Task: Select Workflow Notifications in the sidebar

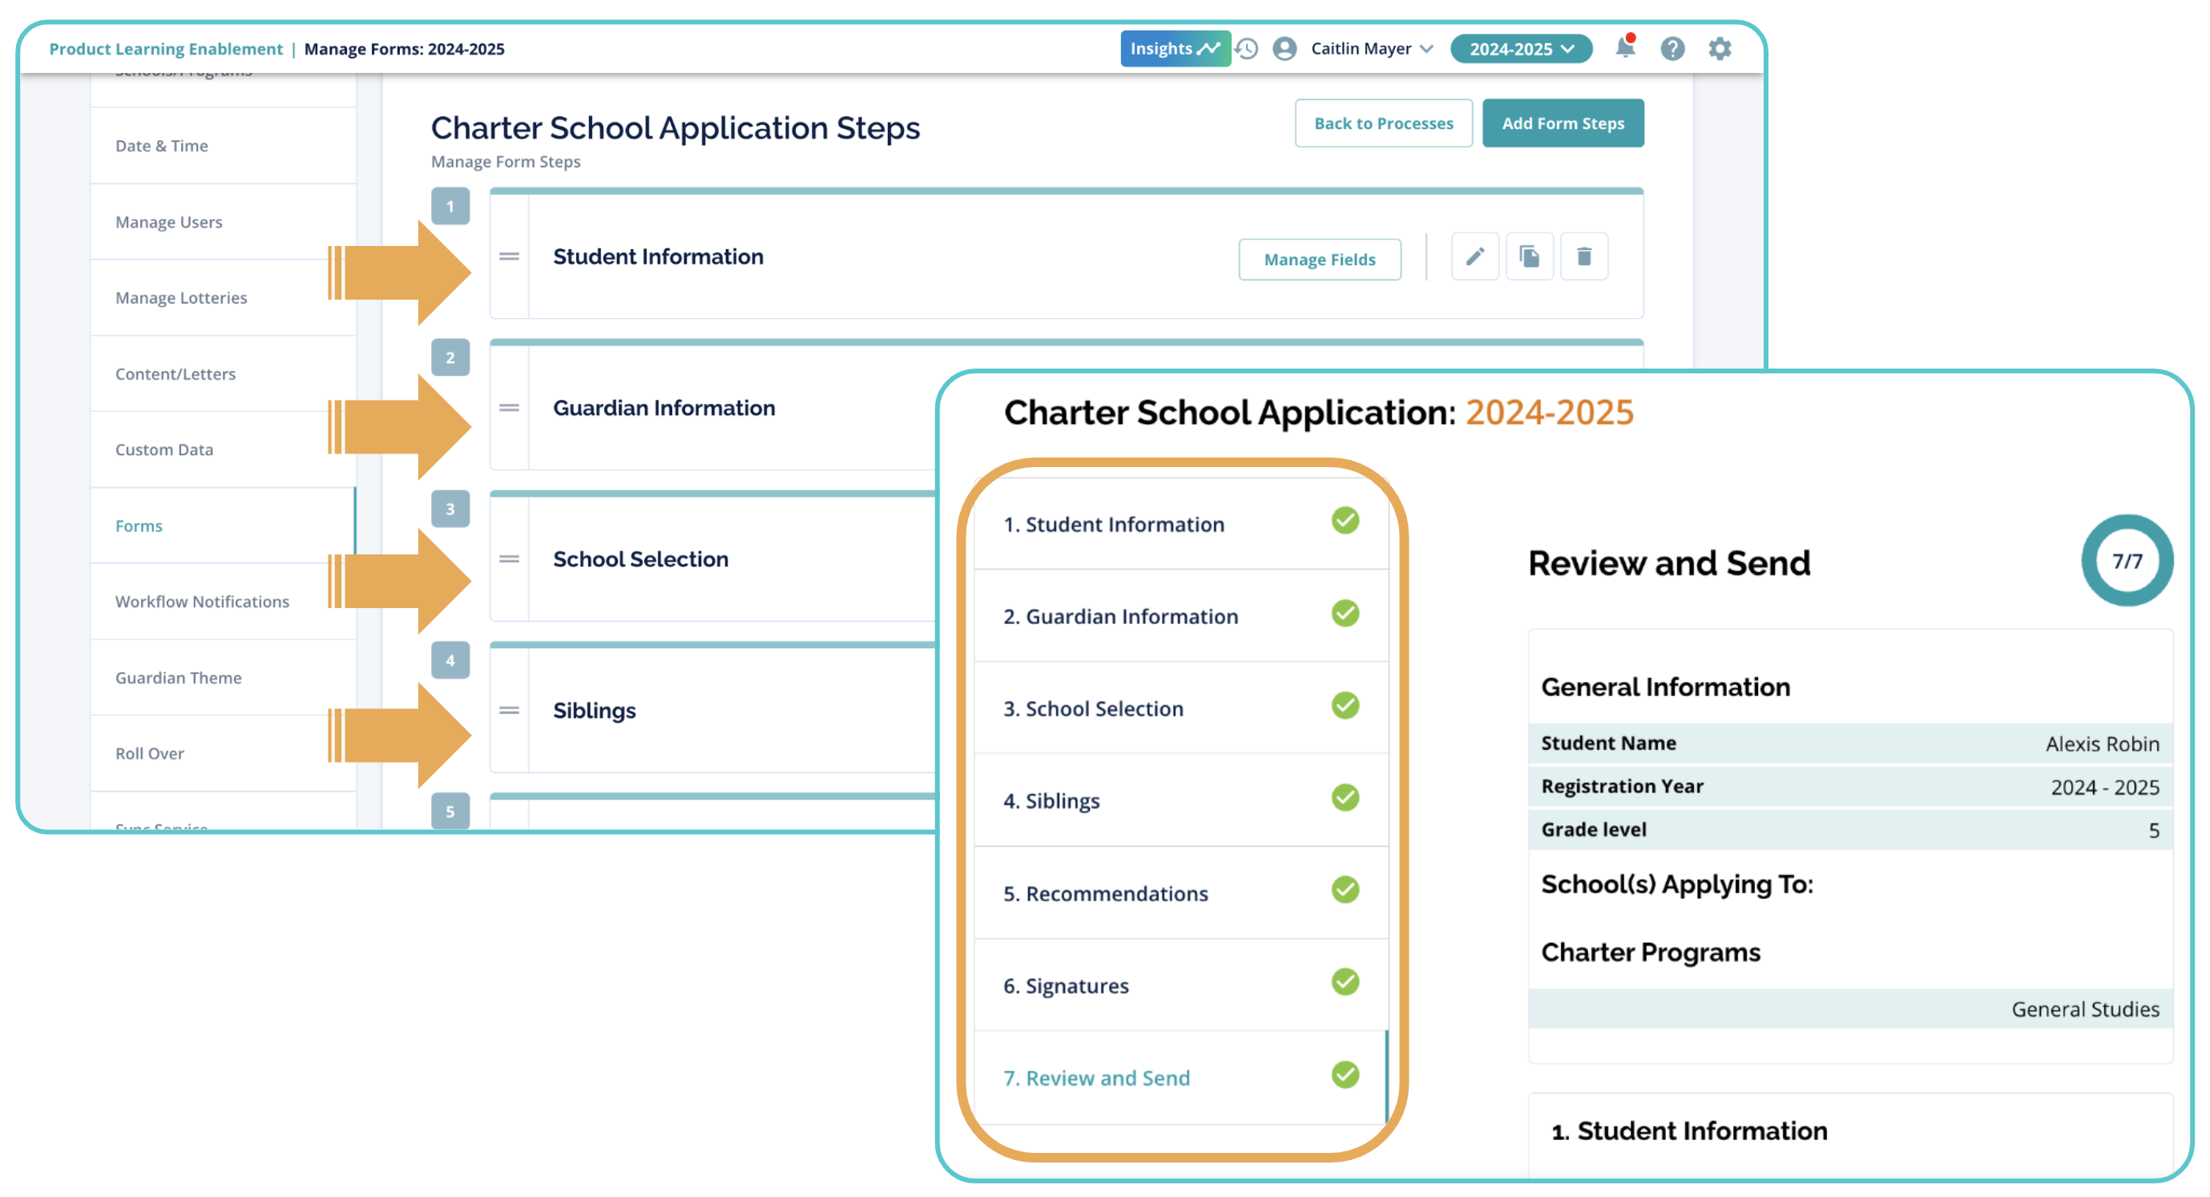Action: point(202,602)
